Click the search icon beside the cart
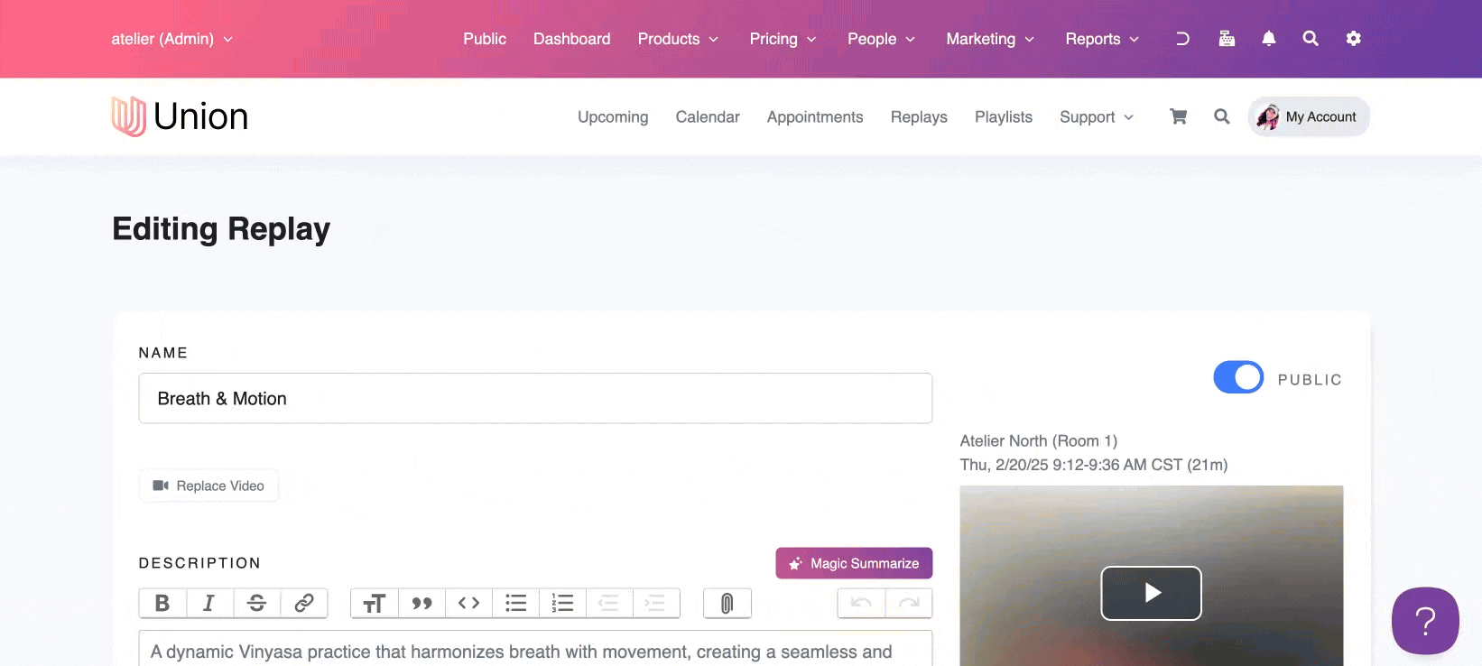This screenshot has width=1482, height=666. click(1222, 116)
